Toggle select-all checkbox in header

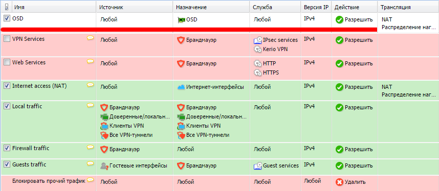[7, 7]
